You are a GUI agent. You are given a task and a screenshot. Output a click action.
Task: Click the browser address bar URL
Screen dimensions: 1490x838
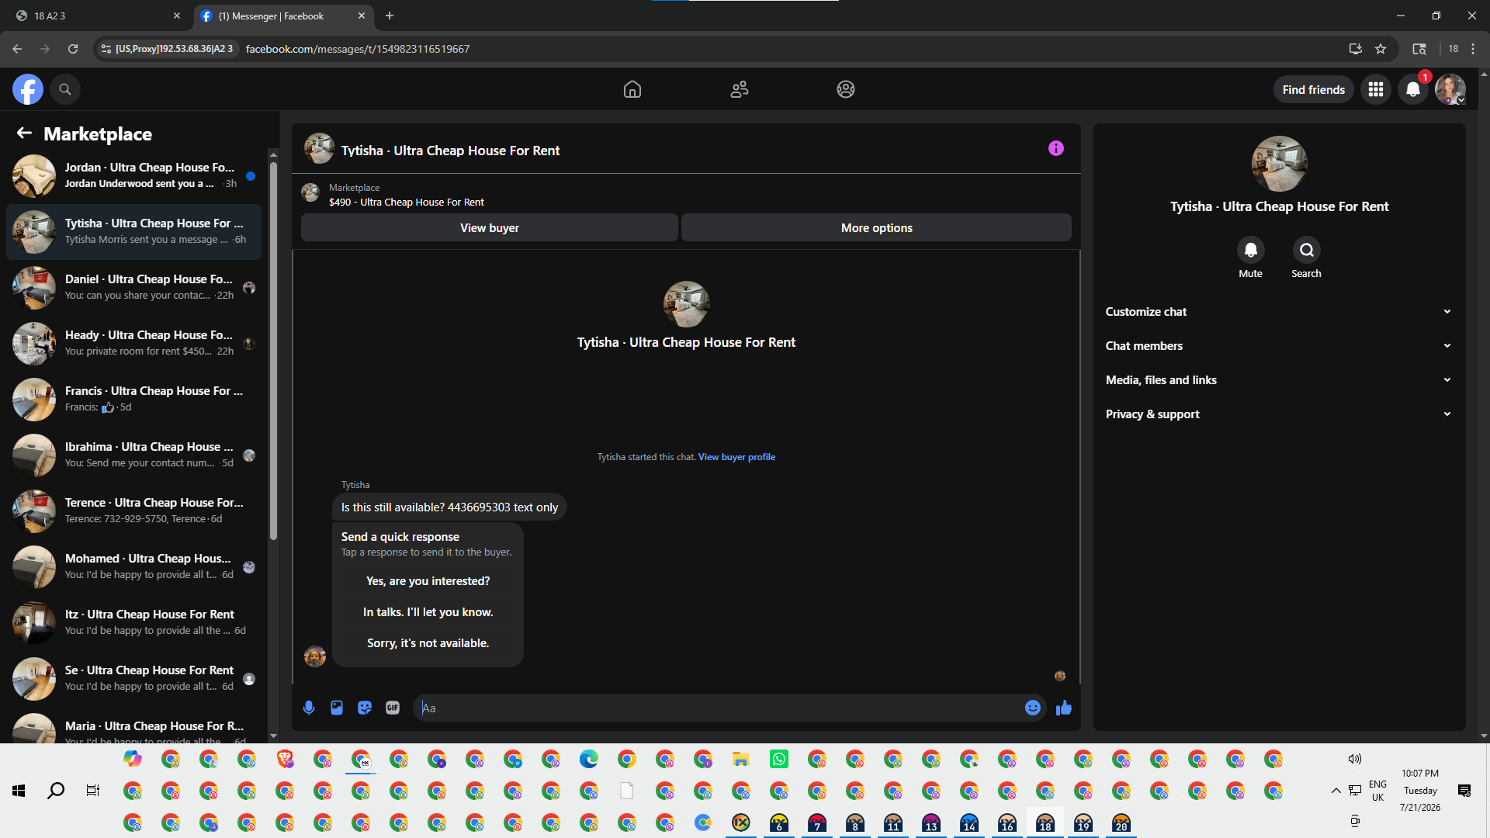click(358, 49)
